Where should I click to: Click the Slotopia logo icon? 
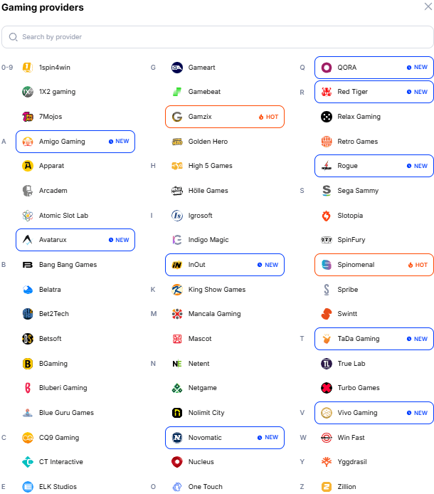(x=327, y=216)
